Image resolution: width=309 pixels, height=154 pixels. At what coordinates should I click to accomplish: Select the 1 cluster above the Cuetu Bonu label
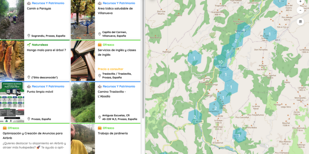tap(223, 97)
